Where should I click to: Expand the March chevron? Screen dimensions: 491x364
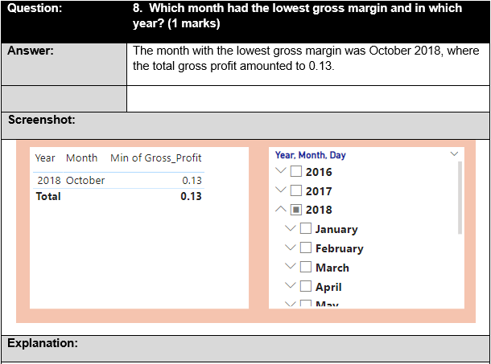(291, 268)
